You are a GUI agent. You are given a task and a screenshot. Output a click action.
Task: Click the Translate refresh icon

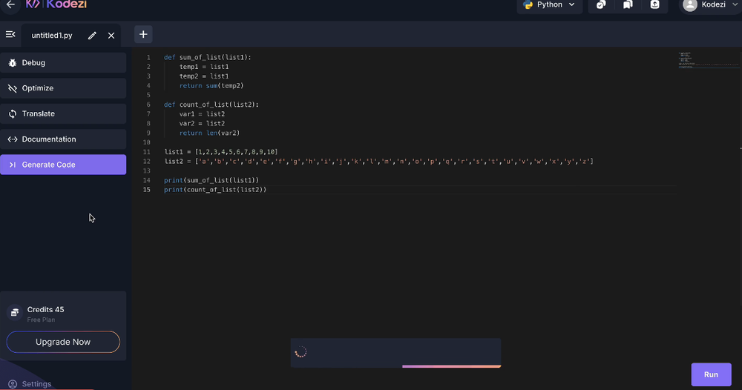click(13, 113)
